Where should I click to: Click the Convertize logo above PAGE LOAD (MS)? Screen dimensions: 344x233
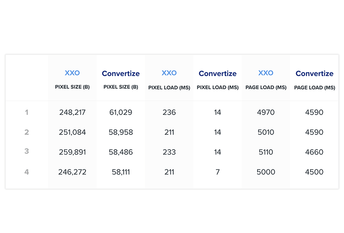314,73
